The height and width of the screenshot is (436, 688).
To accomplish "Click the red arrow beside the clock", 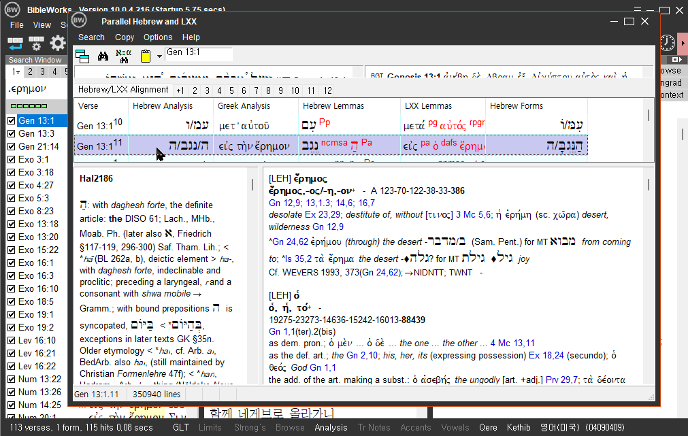I will point(683,43).
